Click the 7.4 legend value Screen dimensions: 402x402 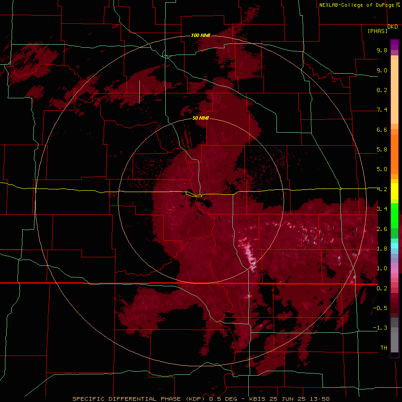tap(382, 110)
